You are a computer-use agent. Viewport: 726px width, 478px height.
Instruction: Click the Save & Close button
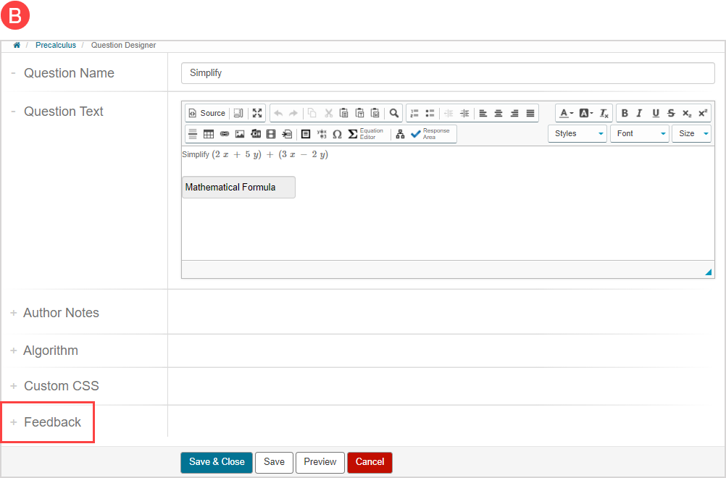pyautogui.click(x=217, y=462)
